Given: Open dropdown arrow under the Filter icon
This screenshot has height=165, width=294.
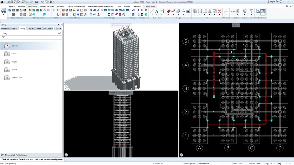Looking at the screenshot, I should pyautogui.click(x=251, y=15).
